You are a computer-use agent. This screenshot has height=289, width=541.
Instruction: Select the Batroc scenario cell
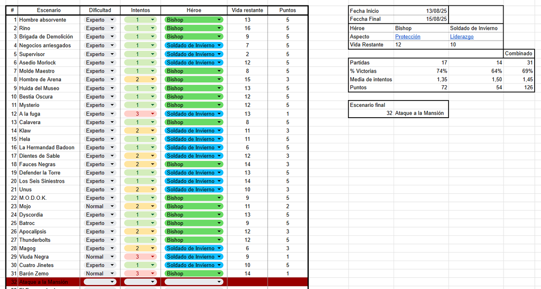click(x=49, y=223)
